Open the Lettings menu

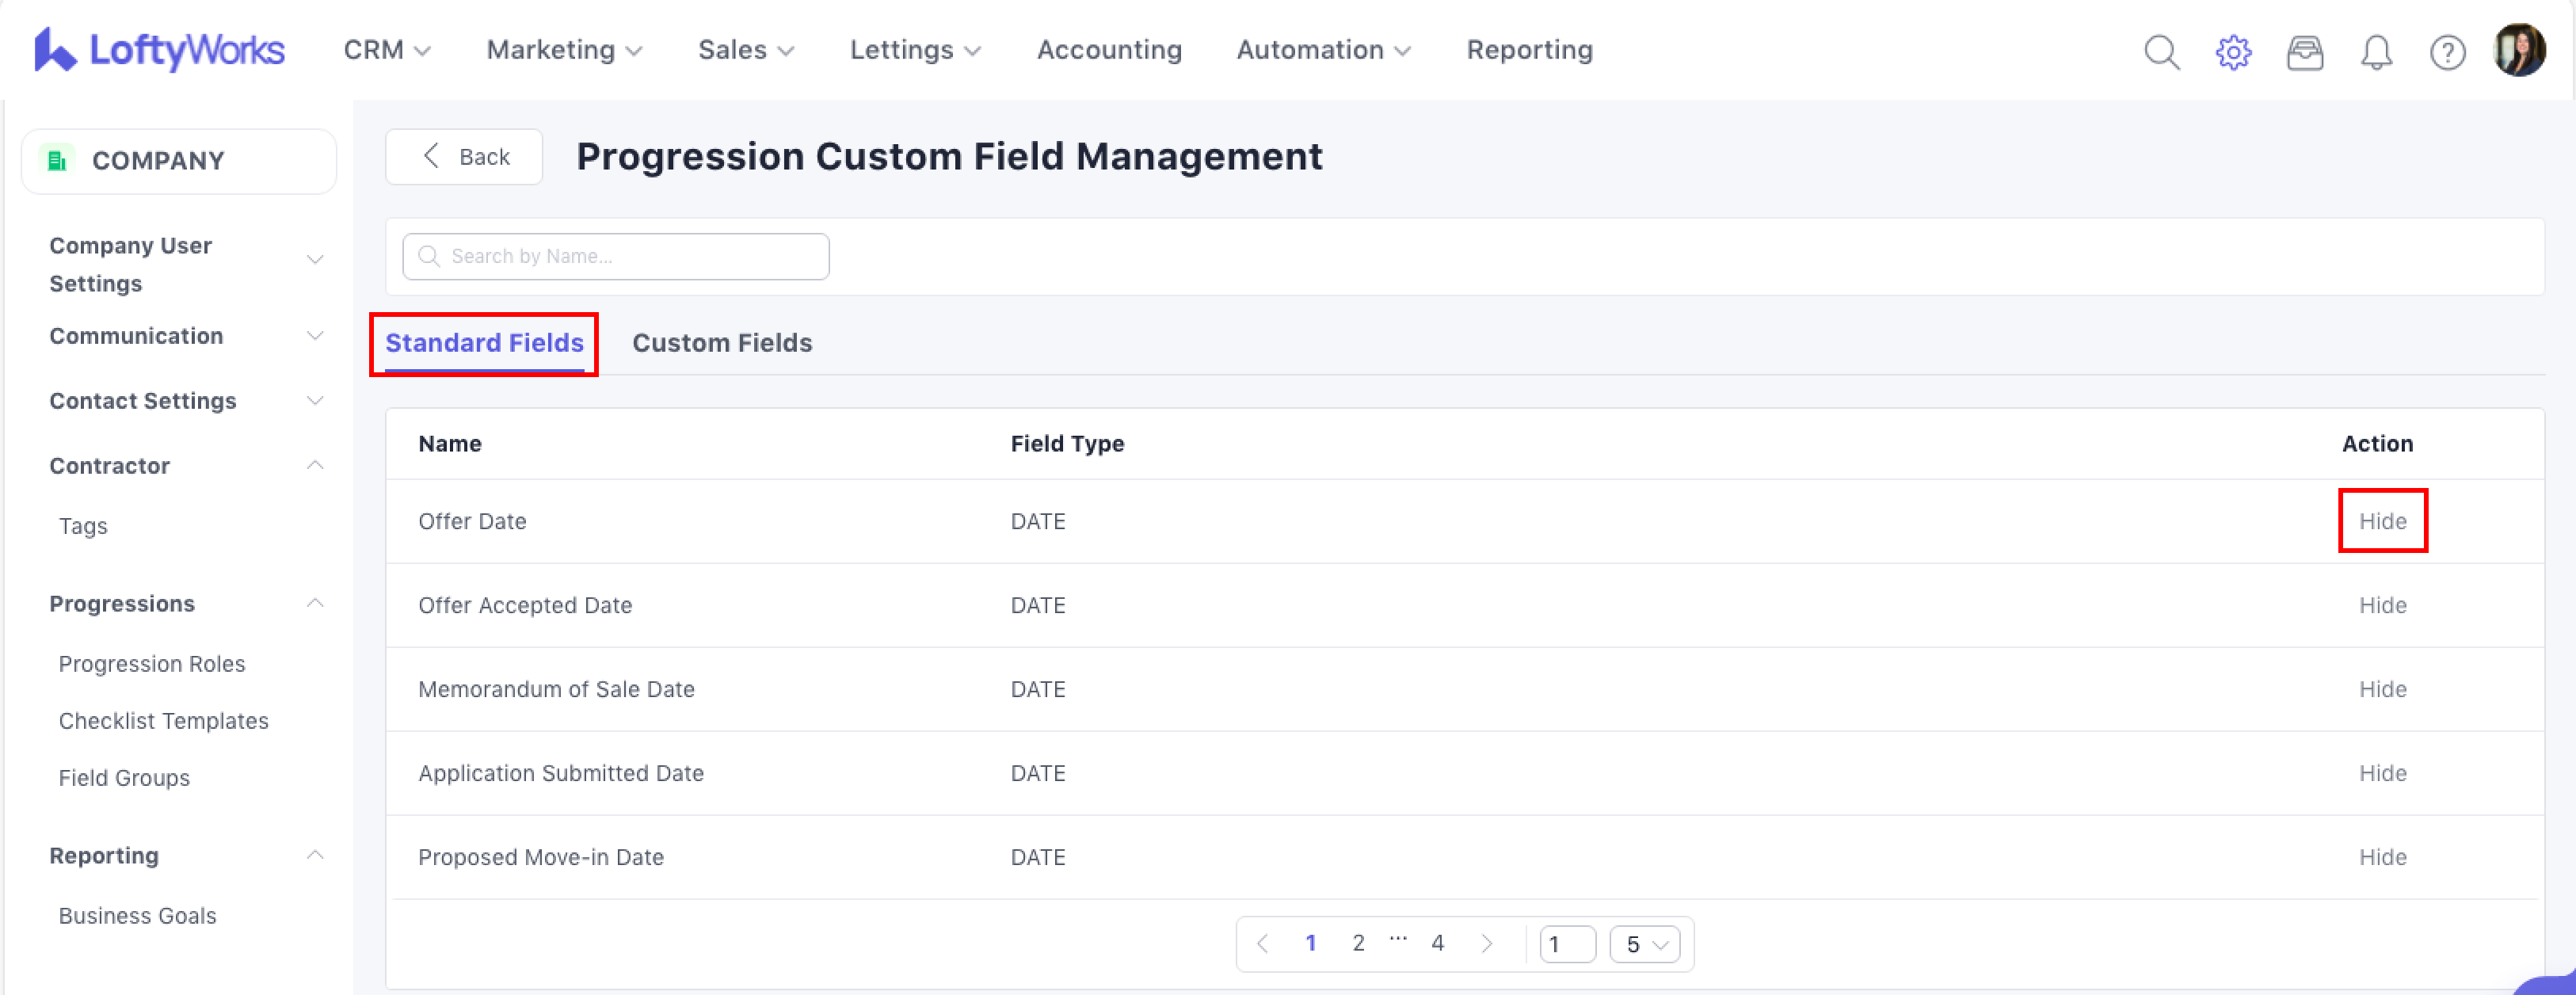(x=914, y=50)
